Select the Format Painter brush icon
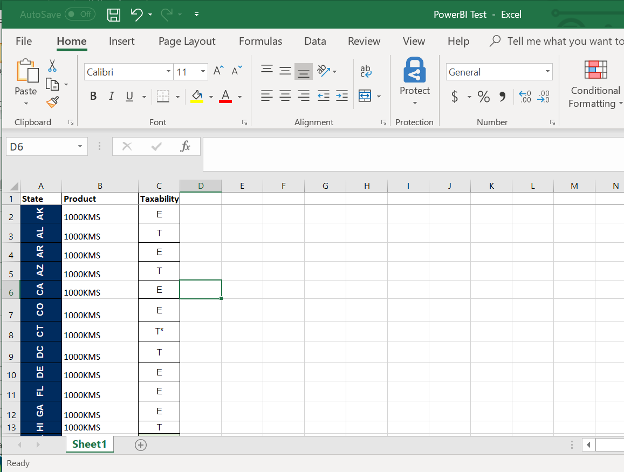624x472 pixels. click(52, 102)
